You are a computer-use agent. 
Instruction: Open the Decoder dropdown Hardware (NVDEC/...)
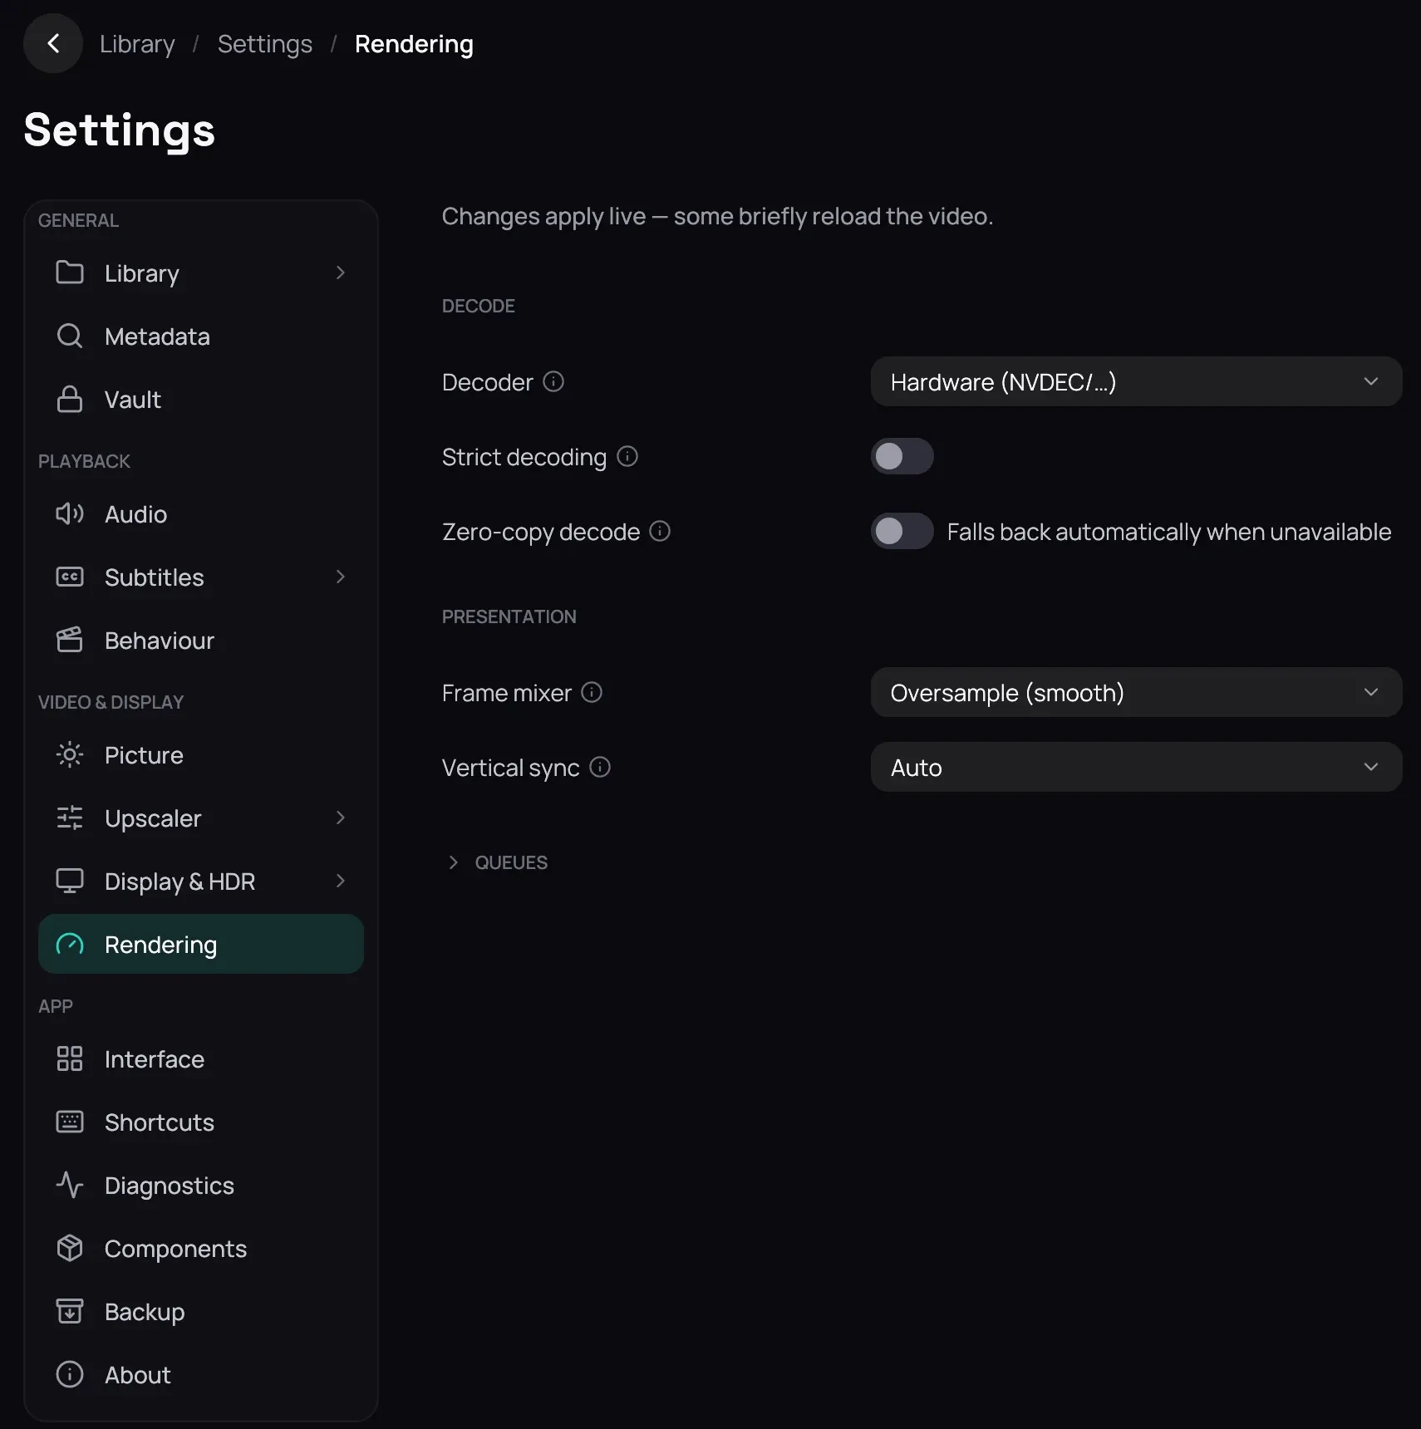pyautogui.click(x=1136, y=381)
